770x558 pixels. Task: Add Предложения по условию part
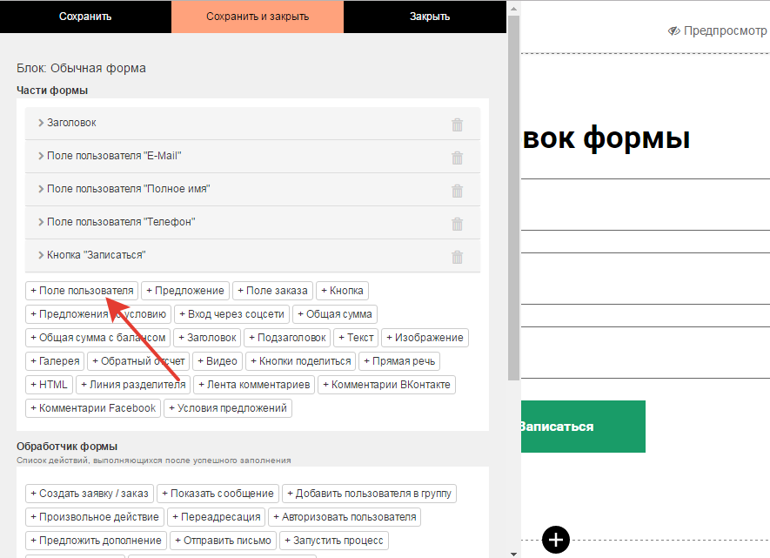click(x=98, y=314)
